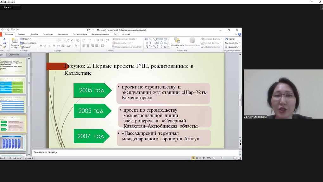Click Increase Font Size icon
The image size is (323, 182).
pos(68,40)
